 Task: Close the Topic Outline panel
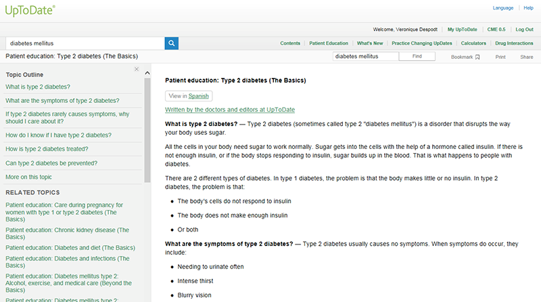point(137,69)
